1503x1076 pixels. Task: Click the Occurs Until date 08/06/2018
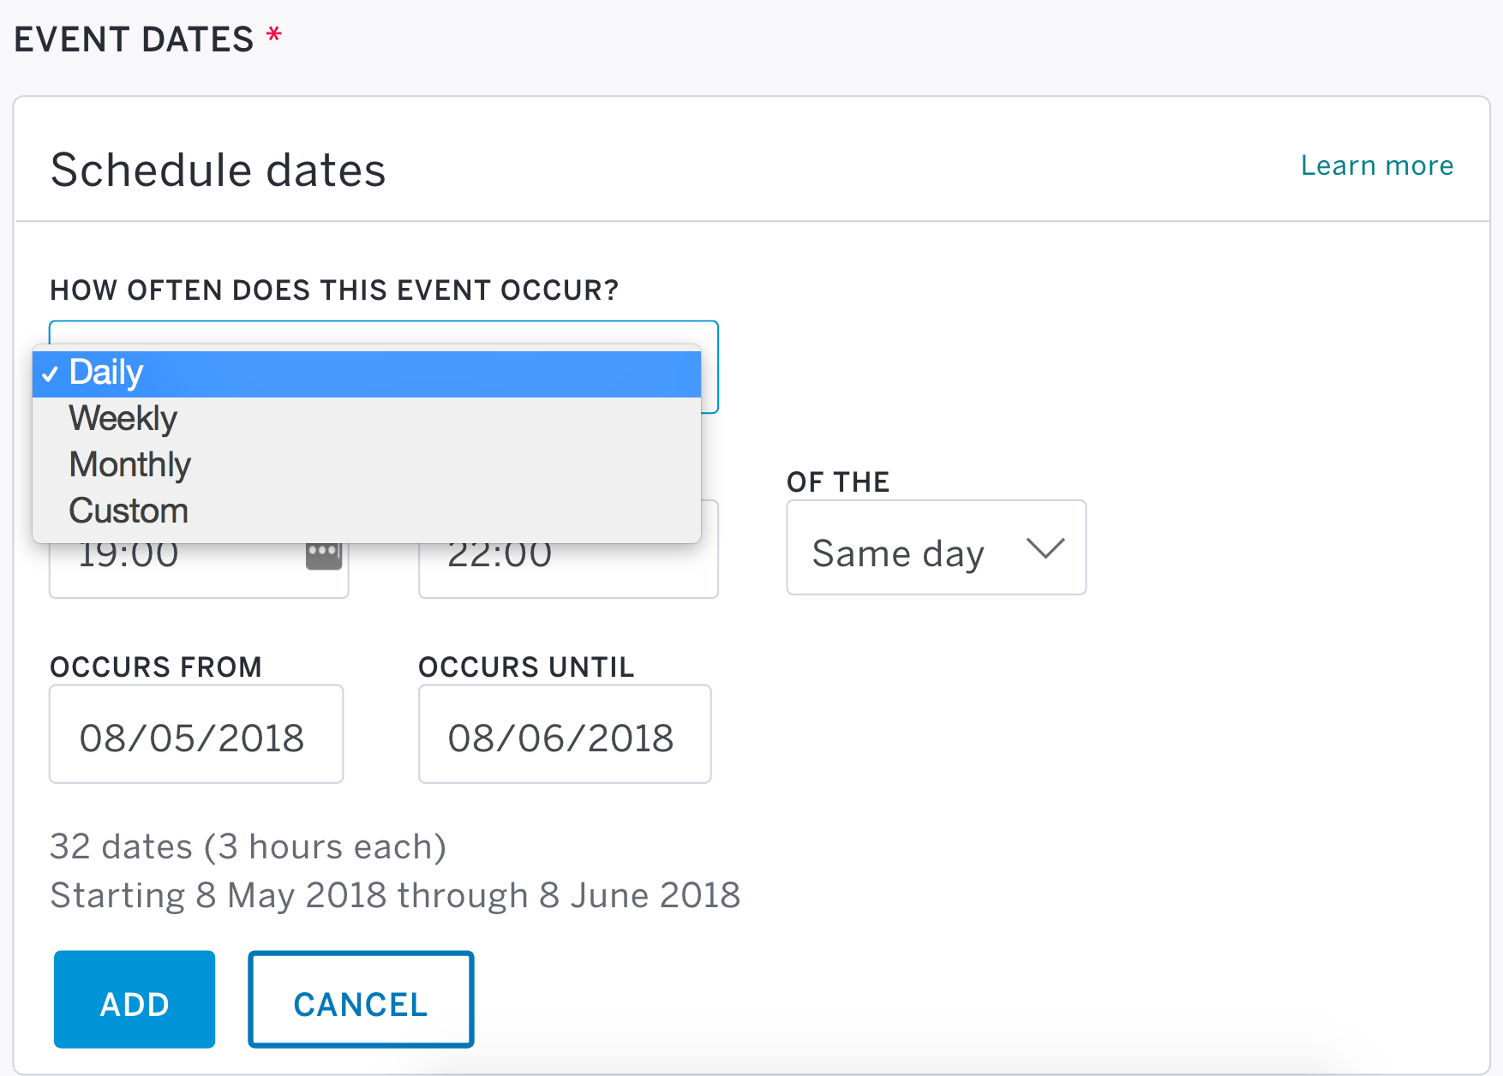click(565, 734)
